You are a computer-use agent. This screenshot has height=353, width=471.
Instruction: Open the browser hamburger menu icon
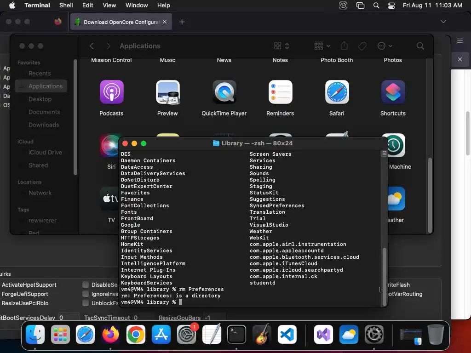460,41
